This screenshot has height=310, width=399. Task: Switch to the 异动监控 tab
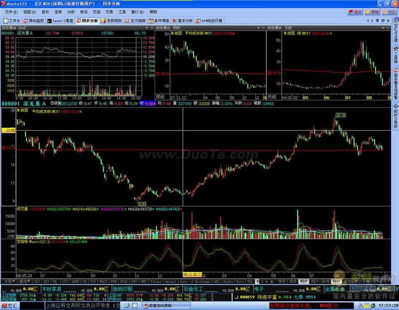point(35,21)
